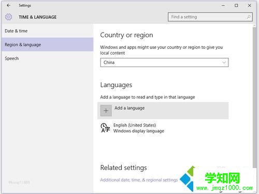The width and height of the screenshot is (259, 194).
Task: Click the search magnifier in Find a setting
Action: pyautogui.click(x=248, y=17)
